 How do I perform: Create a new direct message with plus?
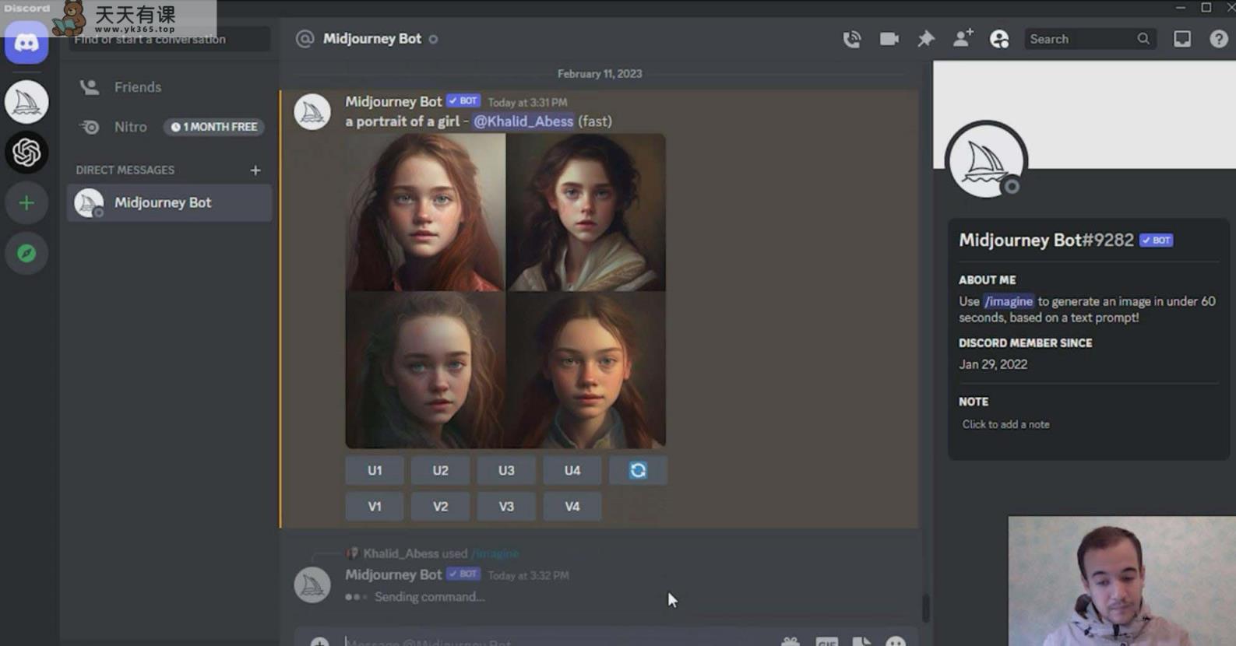pos(255,170)
